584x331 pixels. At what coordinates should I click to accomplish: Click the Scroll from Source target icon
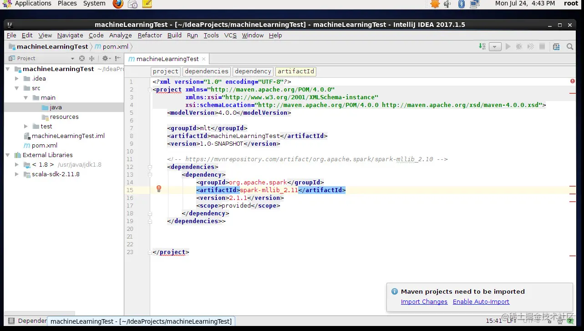pos(82,58)
